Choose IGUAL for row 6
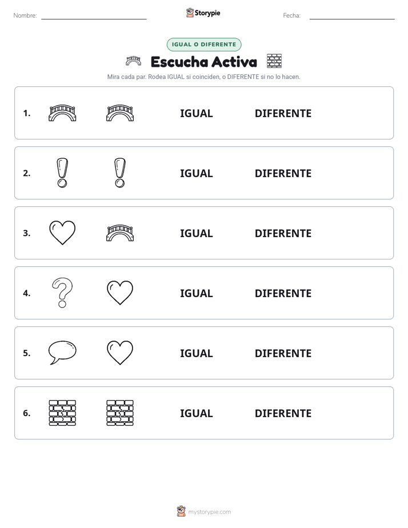Viewport: 408px width, 528px height. tap(196, 413)
